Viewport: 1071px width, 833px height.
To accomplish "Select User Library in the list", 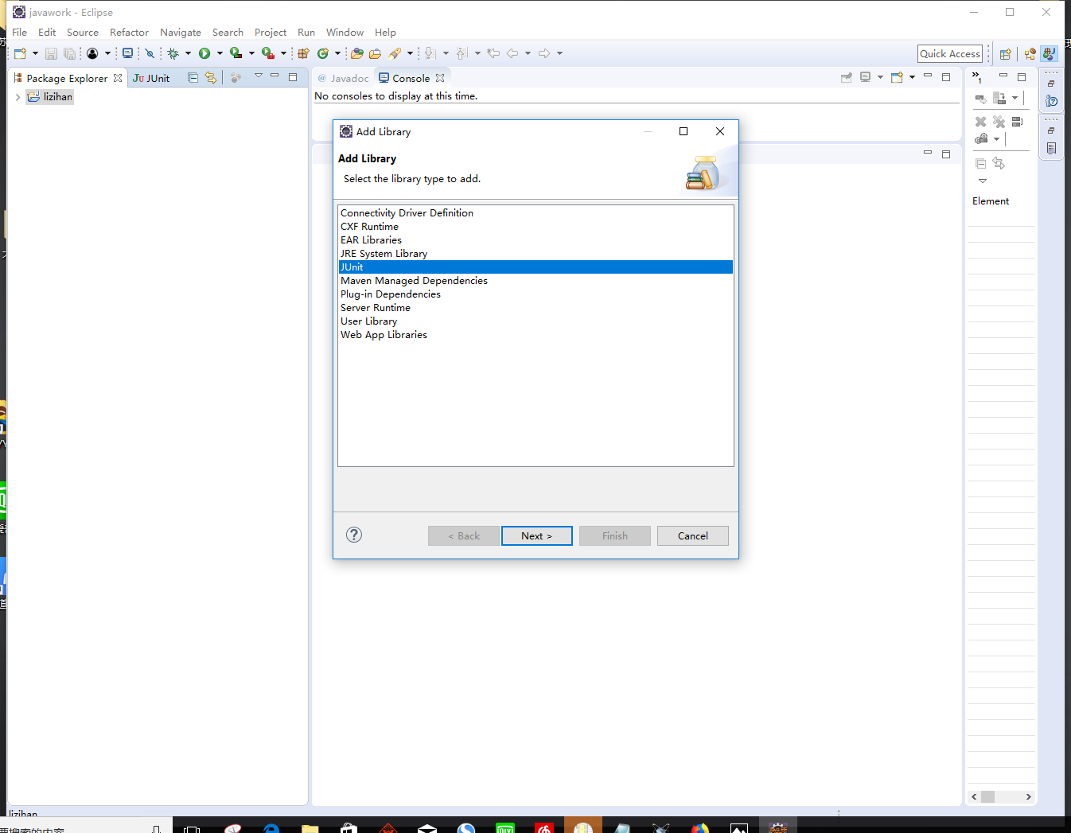I will point(535,321).
